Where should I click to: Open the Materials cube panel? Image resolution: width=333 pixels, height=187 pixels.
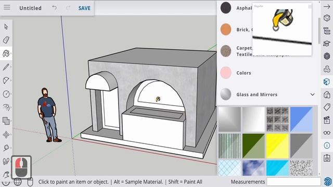click(x=327, y=82)
